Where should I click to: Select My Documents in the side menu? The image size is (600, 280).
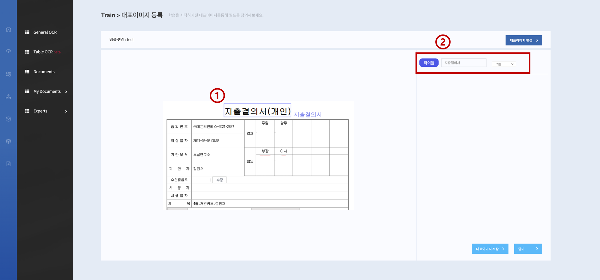(47, 91)
